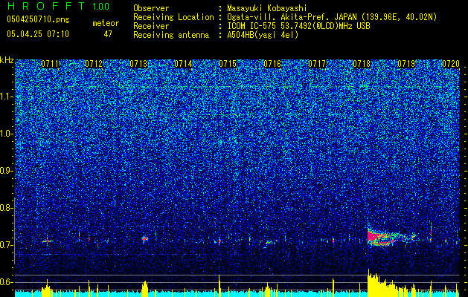Click the 0716 time marker

click(272, 64)
